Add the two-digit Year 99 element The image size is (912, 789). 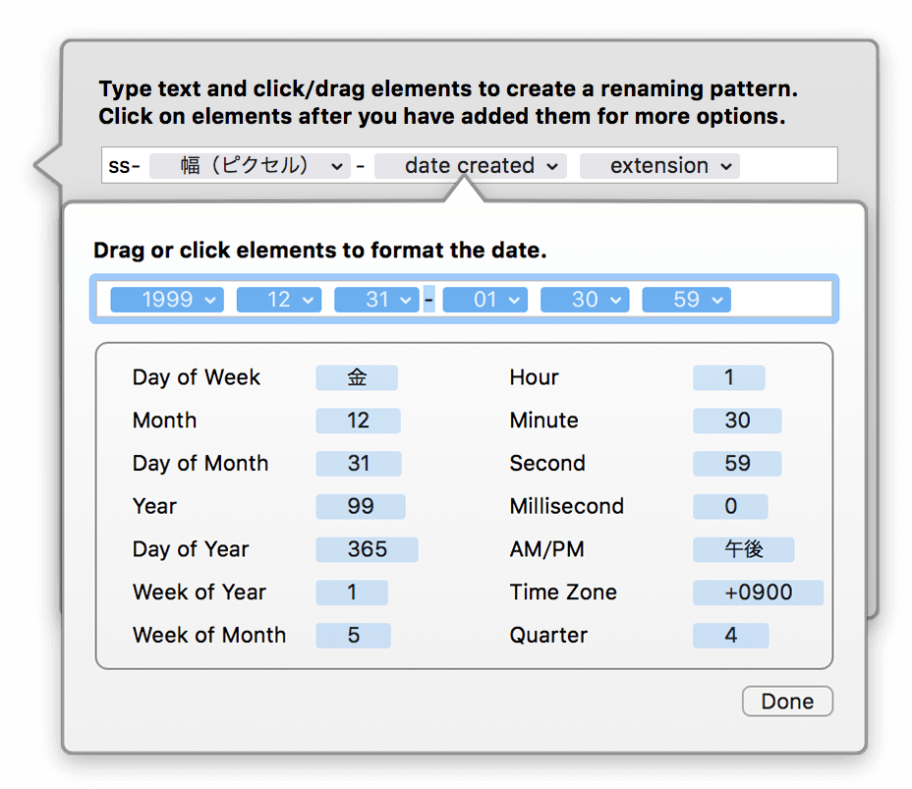point(361,506)
